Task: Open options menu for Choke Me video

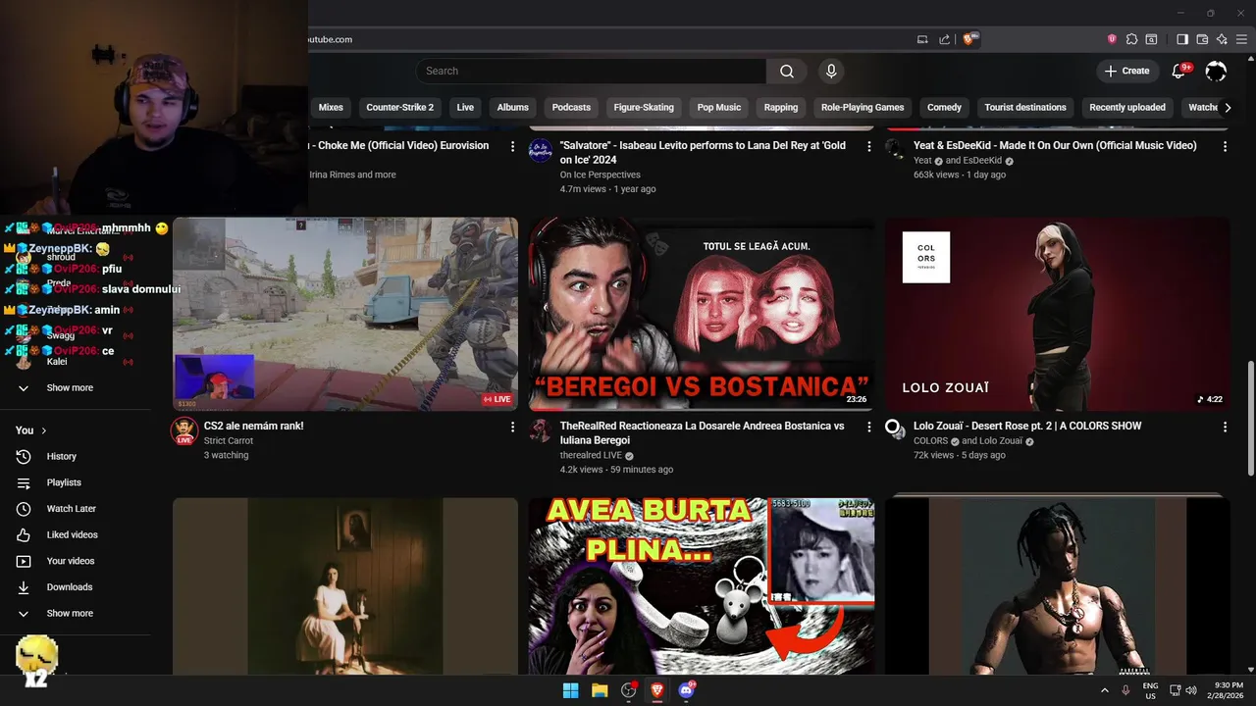Action: pos(512,146)
